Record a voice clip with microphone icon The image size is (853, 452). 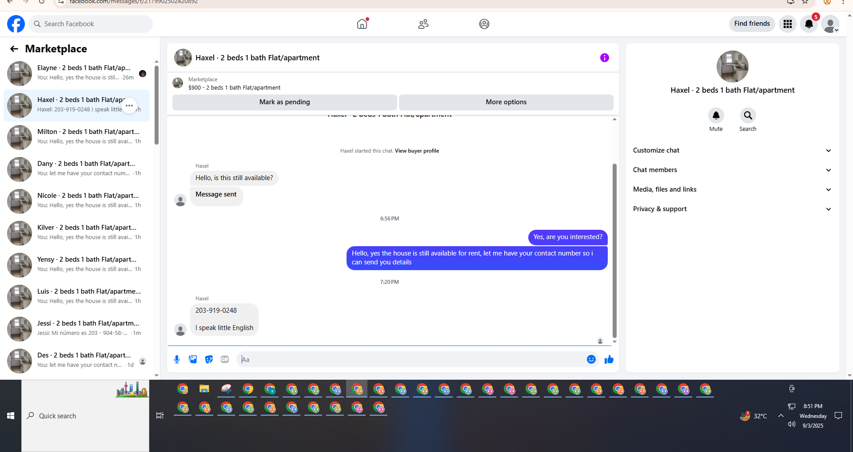[x=177, y=359]
